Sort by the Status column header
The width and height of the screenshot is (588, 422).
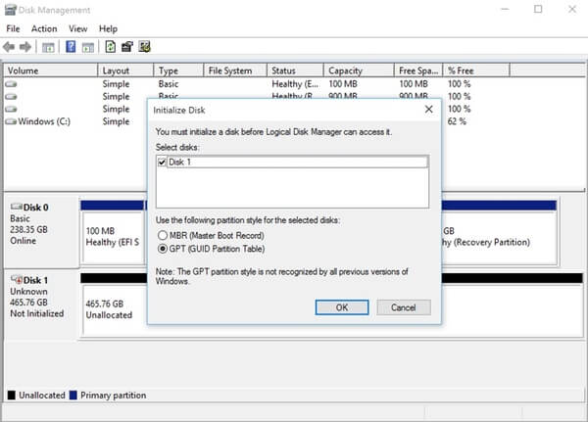tap(295, 70)
